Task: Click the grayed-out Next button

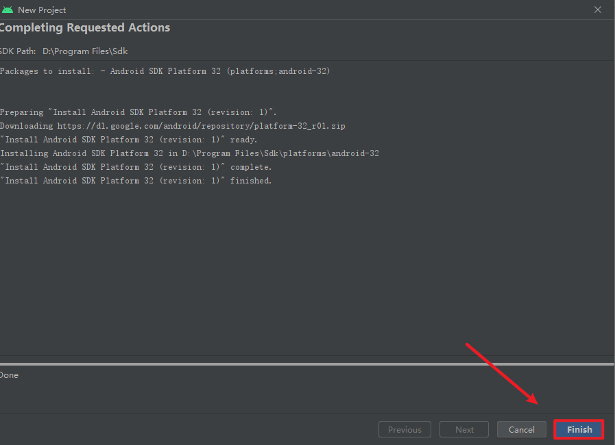Action: click(464, 429)
